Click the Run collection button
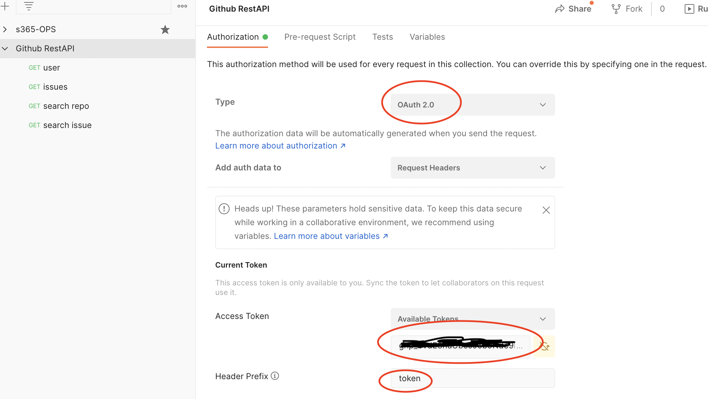708x399 pixels. [696, 9]
